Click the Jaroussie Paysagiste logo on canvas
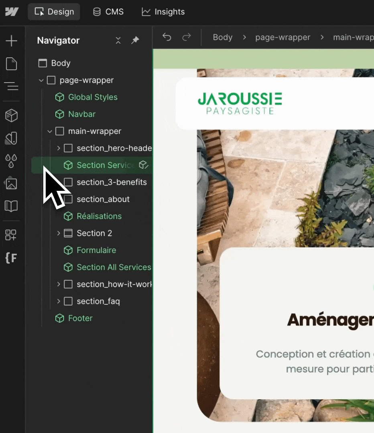Screen dimensions: 374x433 240,103
